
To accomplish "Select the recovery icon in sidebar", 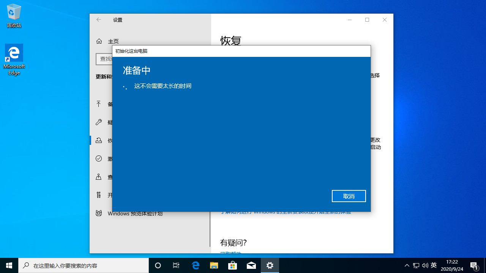I will 99,140.
